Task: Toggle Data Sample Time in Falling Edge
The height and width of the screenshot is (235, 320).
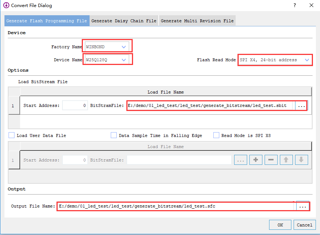Action: coord(114,136)
